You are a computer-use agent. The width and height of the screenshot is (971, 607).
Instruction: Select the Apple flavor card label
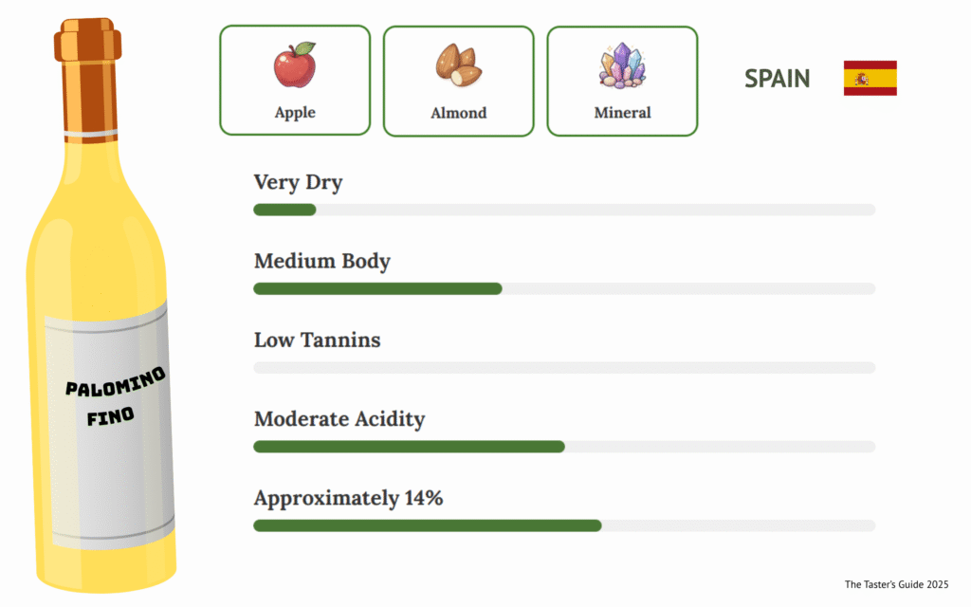point(295,113)
